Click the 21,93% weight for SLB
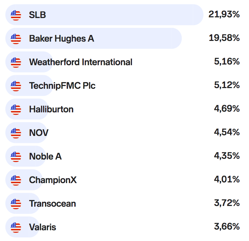Screen dimensions: 249x241 [224, 15]
